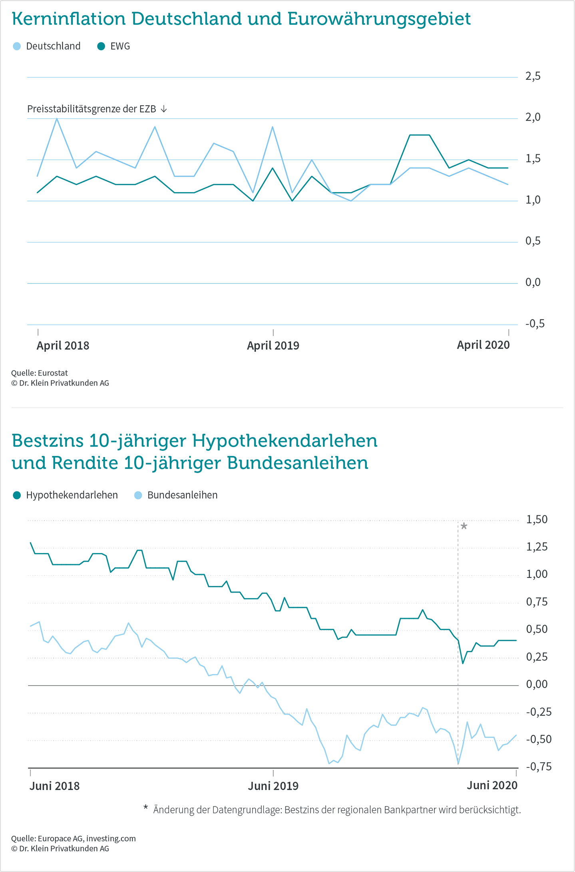575x872 pixels.
Task: Click the April 2020 axis label
Action: pyautogui.click(x=483, y=345)
